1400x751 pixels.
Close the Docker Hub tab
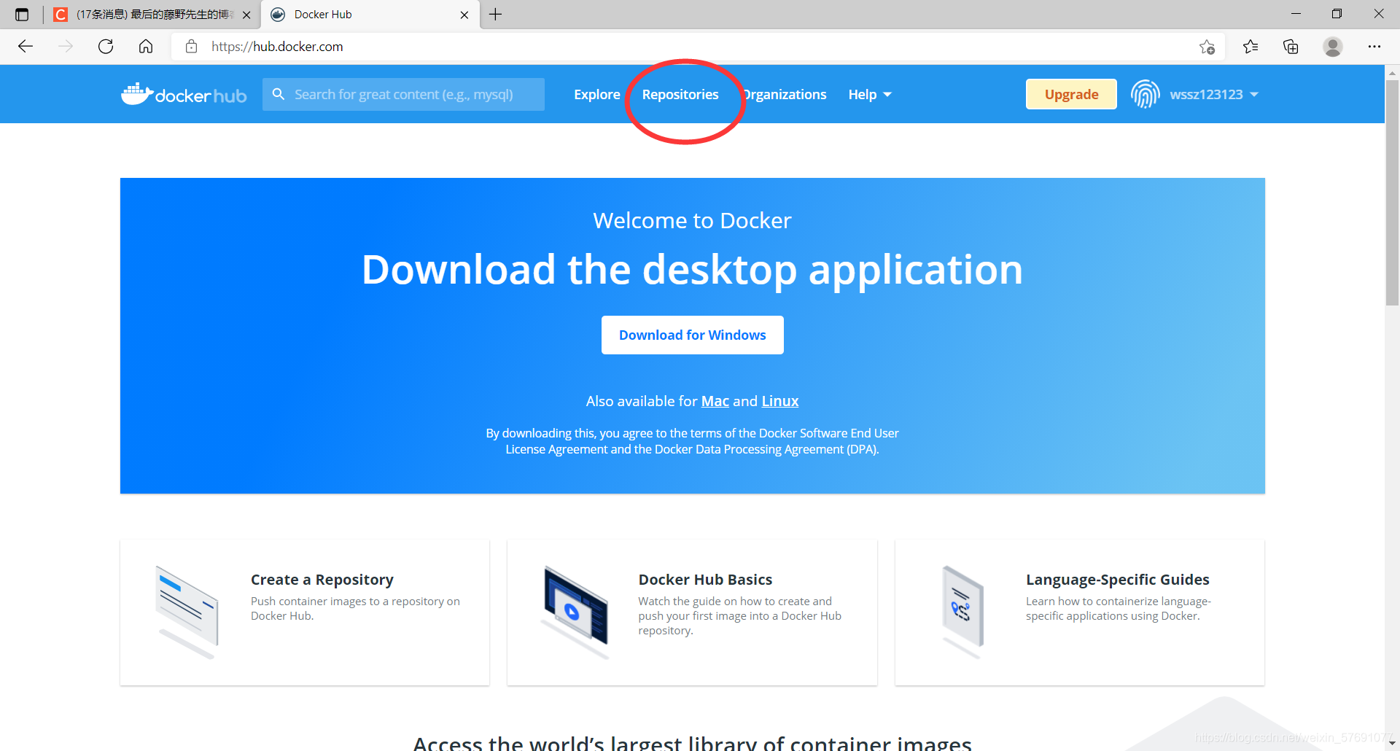pyautogui.click(x=464, y=15)
